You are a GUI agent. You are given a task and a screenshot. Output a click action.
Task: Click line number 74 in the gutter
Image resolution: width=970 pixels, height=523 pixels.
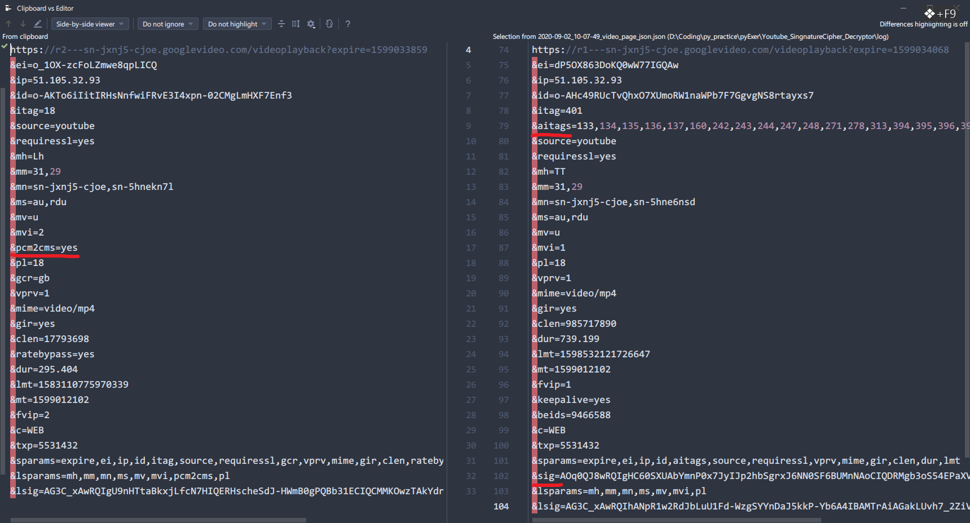[x=504, y=50]
